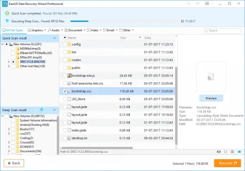The image size is (245, 171).
Task: Click the config folder icon
Action: (x=69, y=44)
